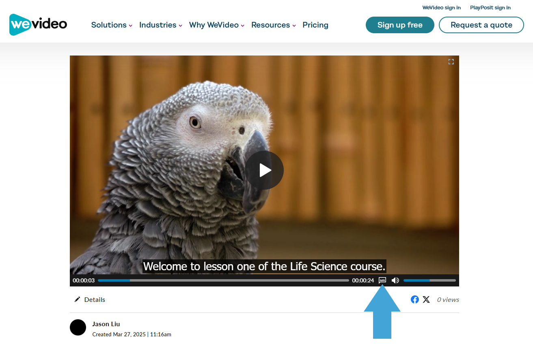
Task: Click the Created Mar 27, 2025 date text
Action: point(132,334)
